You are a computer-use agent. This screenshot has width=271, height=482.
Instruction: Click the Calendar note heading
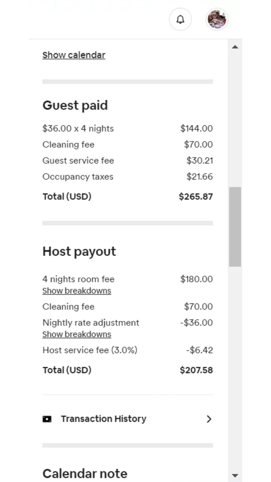[85, 474]
